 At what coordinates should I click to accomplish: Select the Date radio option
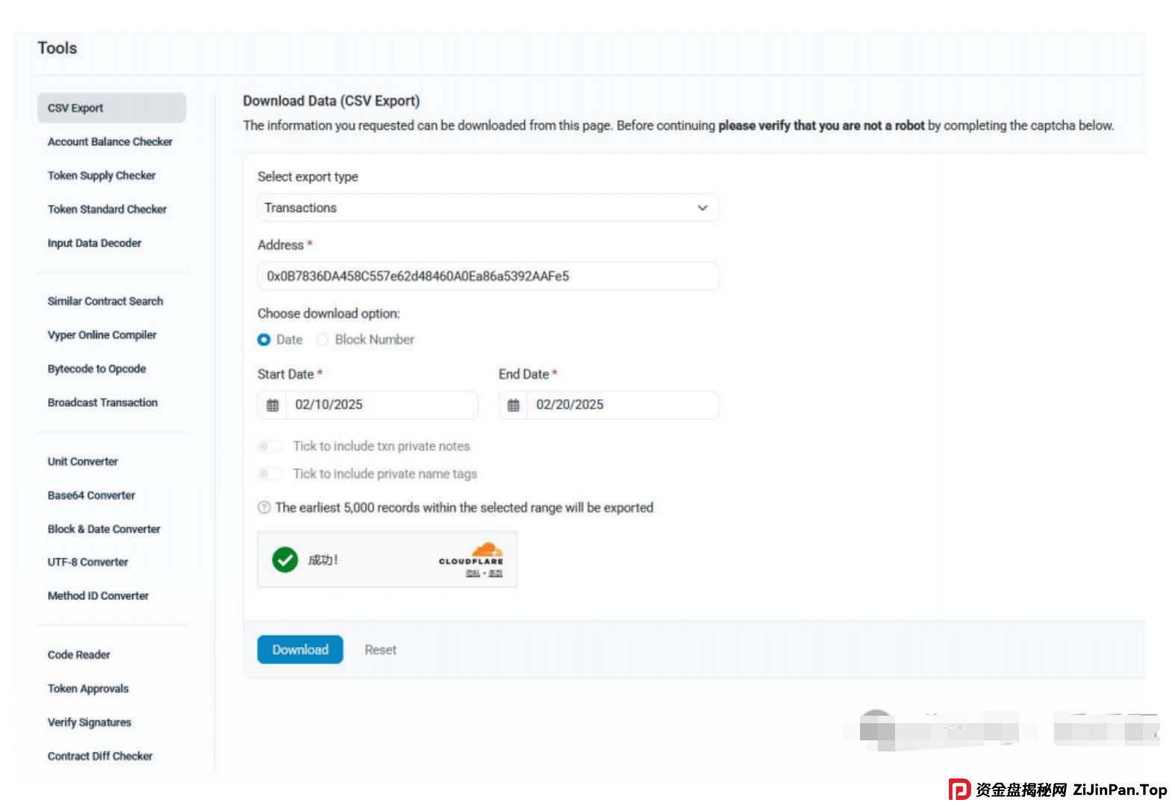tap(264, 340)
